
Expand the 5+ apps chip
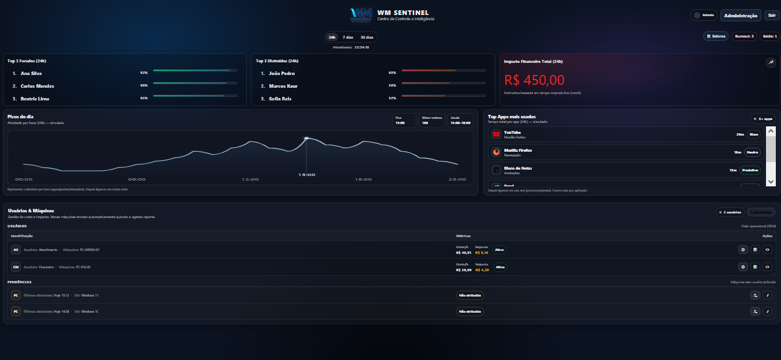tap(763, 118)
